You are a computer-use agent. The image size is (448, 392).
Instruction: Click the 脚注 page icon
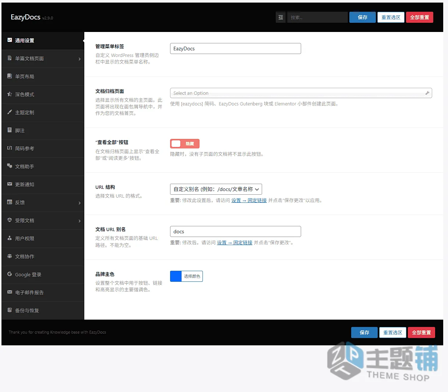point(10,130)
